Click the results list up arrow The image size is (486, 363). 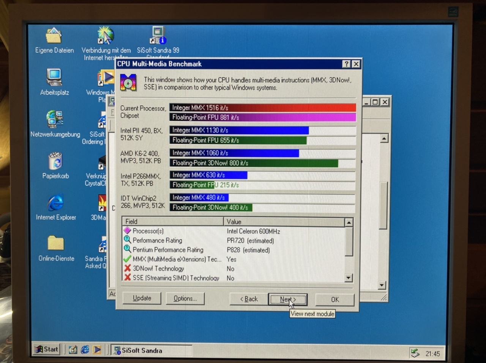pos(349,222)
